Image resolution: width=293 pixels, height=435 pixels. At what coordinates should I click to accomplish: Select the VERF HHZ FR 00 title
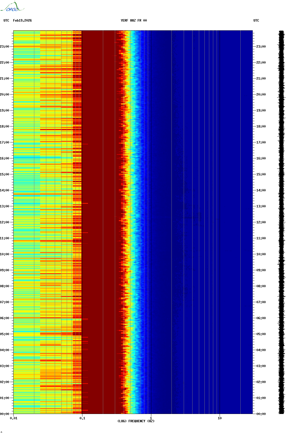[x=134, y=20]
